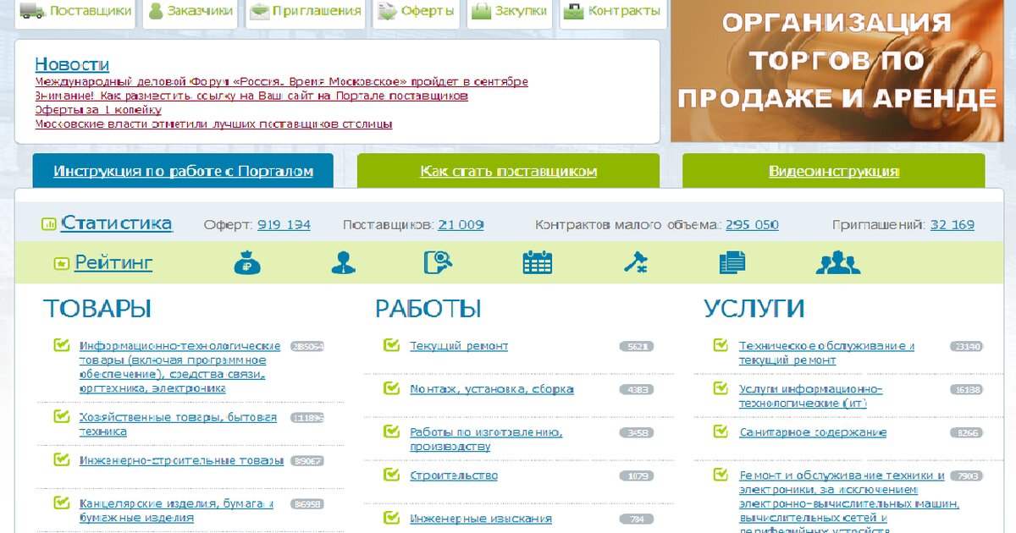Viewport: 1016px width, 533px height.
Task: Switch to the Контракты tab
Action: click(x=613, y=12)
